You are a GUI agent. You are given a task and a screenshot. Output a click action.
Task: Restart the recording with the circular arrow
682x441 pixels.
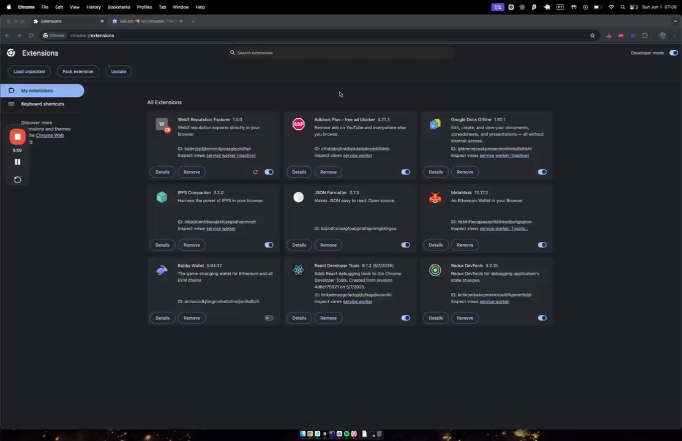click(x=17, y=180)
